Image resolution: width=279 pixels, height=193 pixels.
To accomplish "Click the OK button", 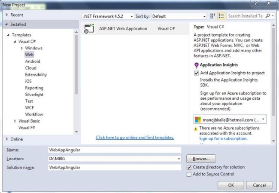I will pyautogui.click(x=231, y=185).
